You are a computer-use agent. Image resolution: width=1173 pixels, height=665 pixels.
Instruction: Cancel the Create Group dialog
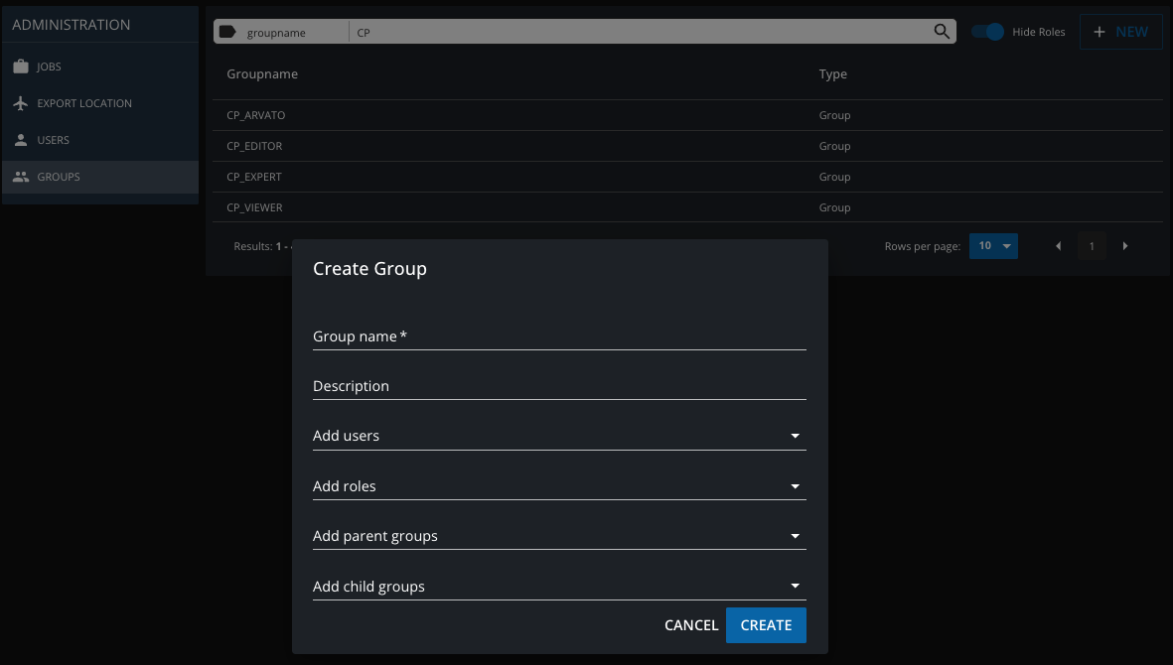[691, 625]
